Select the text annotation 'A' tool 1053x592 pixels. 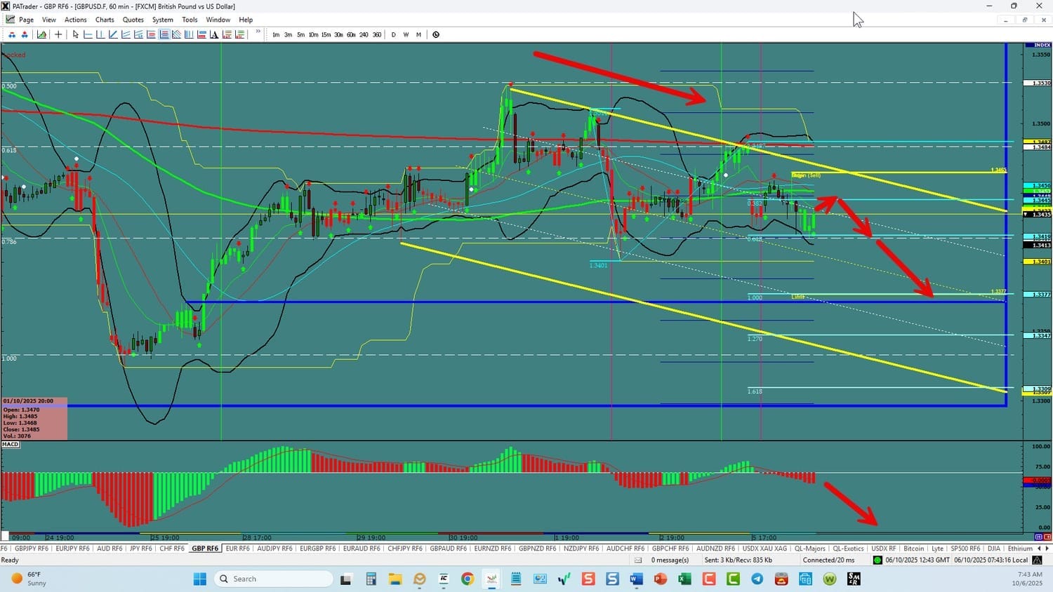214,34
